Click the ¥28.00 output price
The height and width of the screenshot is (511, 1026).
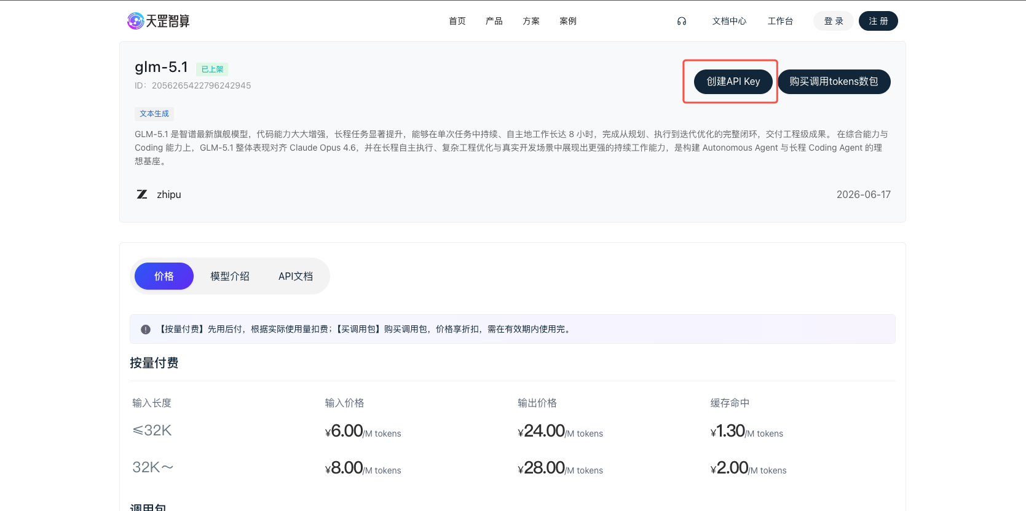click(x=560, y=468)
